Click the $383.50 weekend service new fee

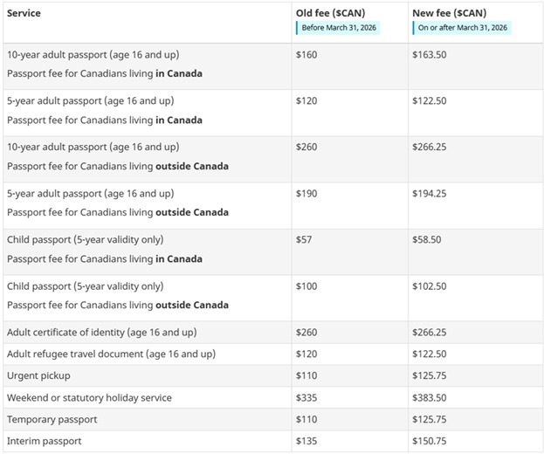pyautogui.click(x=430, y=397)
